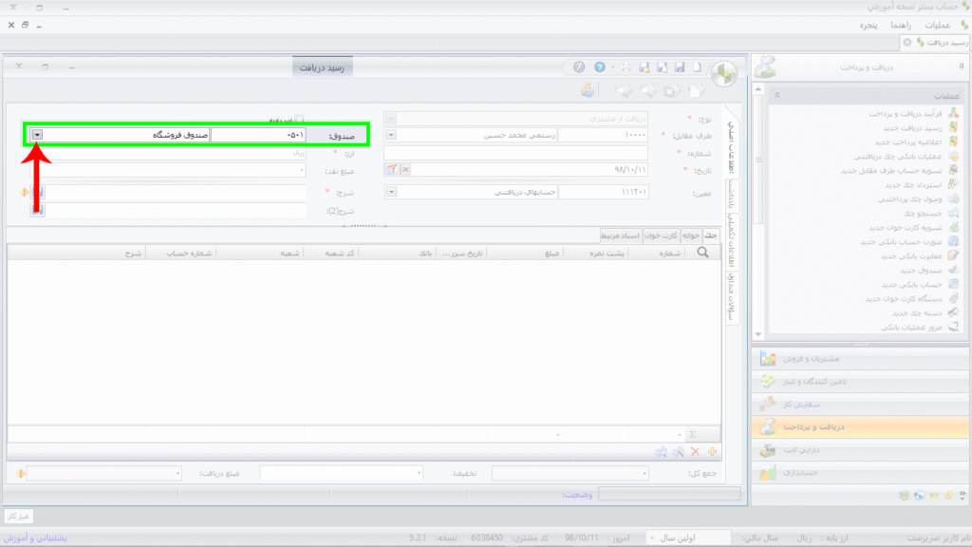Open مرور عملیات بانکی item

(911, 328)
